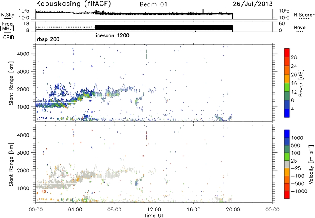315x218 pixels.
Task: Click the "28" value on Power colorbar
Action: point(294,57)
